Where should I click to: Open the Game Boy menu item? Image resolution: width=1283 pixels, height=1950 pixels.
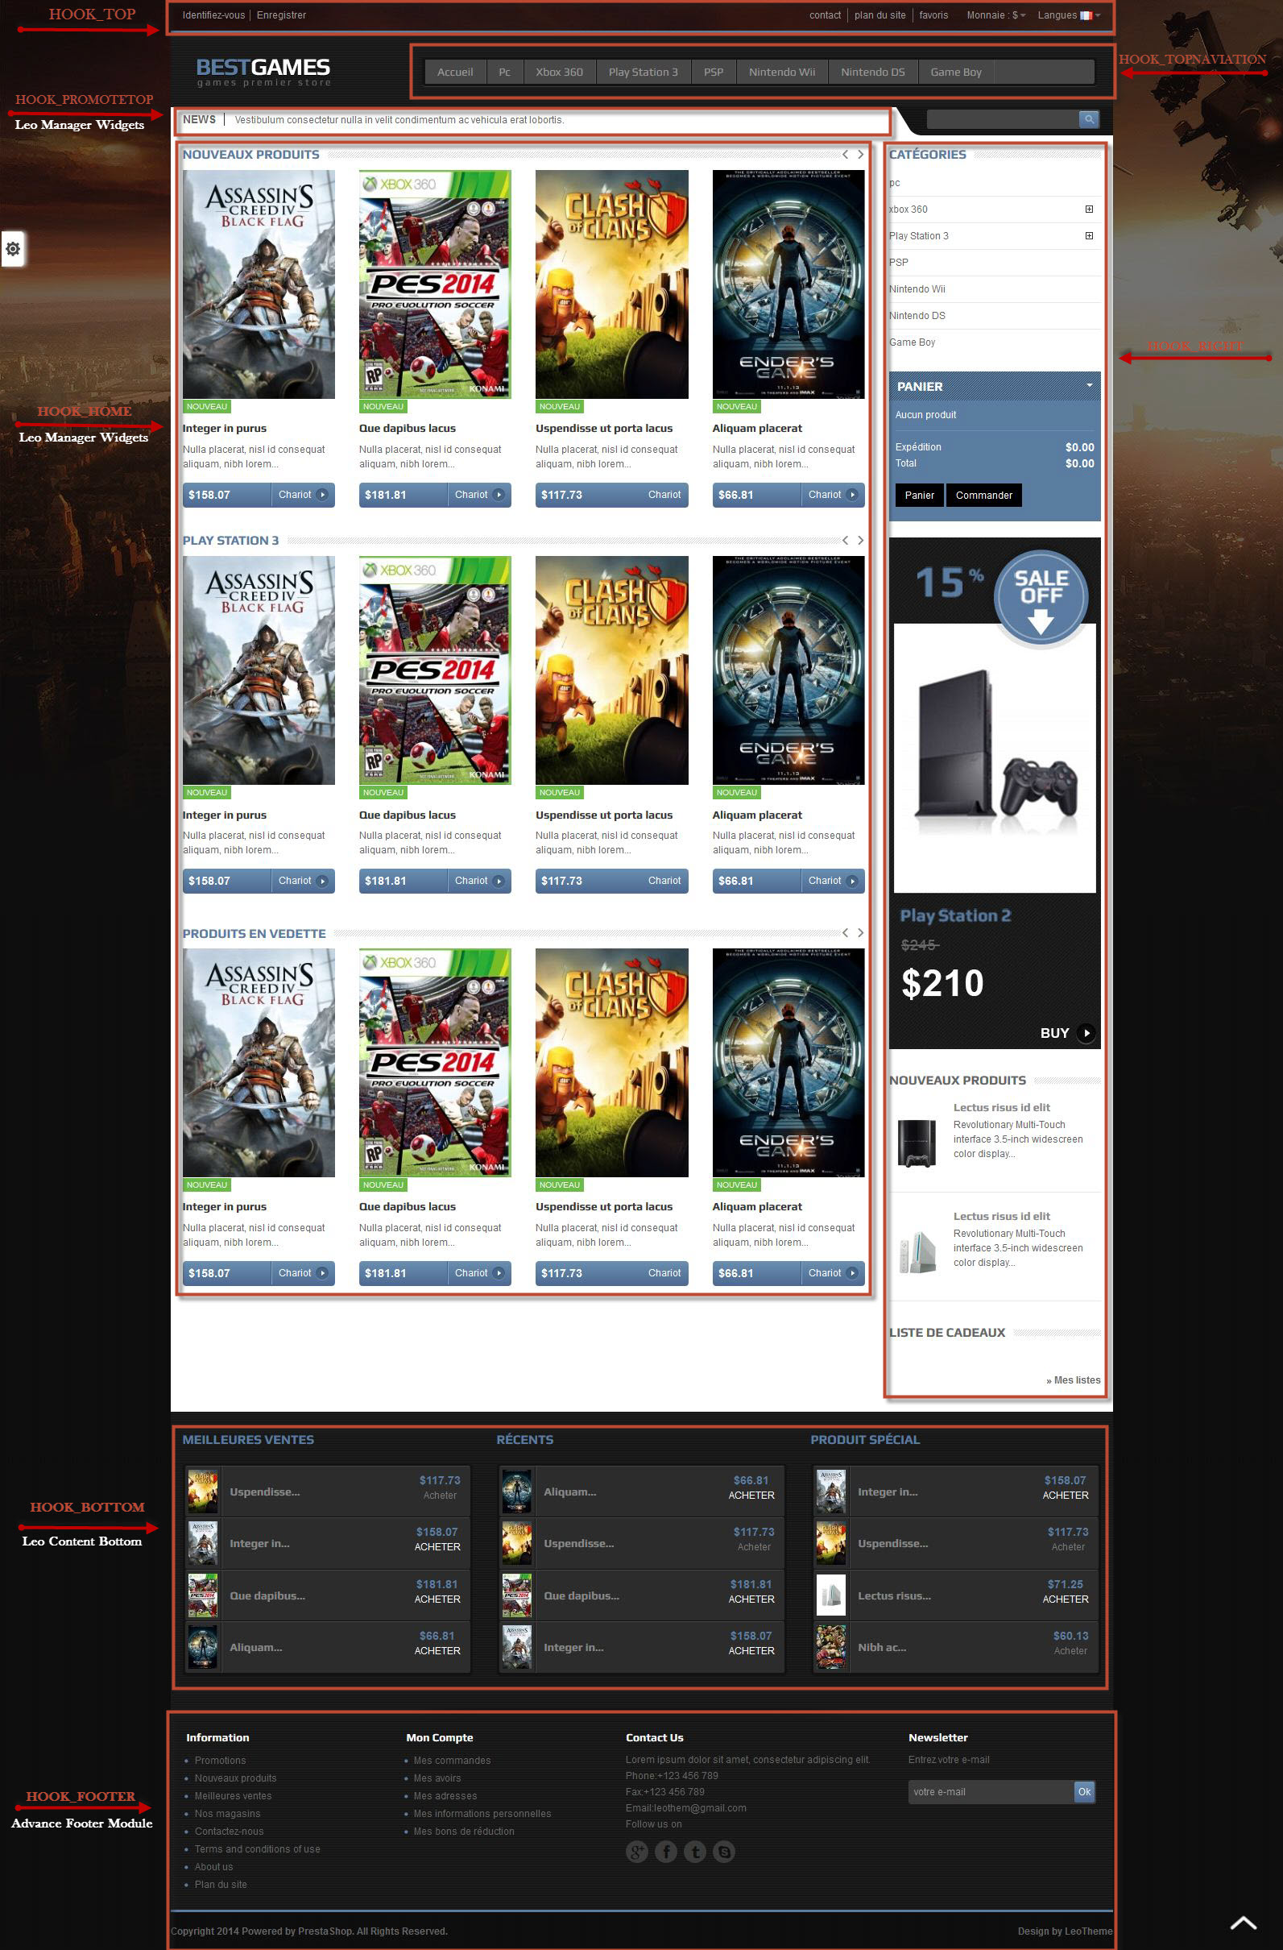click(955, 71)
